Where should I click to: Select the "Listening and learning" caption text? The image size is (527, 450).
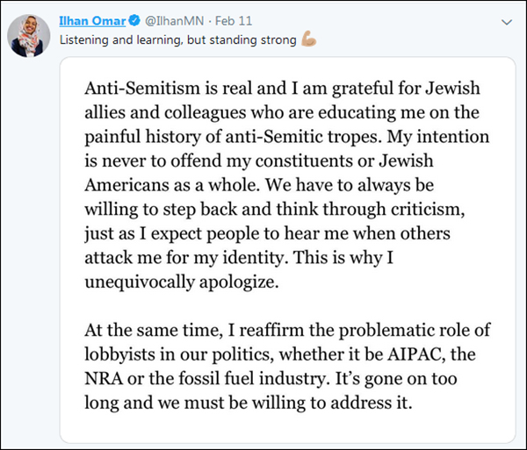(x=113, y=40)
